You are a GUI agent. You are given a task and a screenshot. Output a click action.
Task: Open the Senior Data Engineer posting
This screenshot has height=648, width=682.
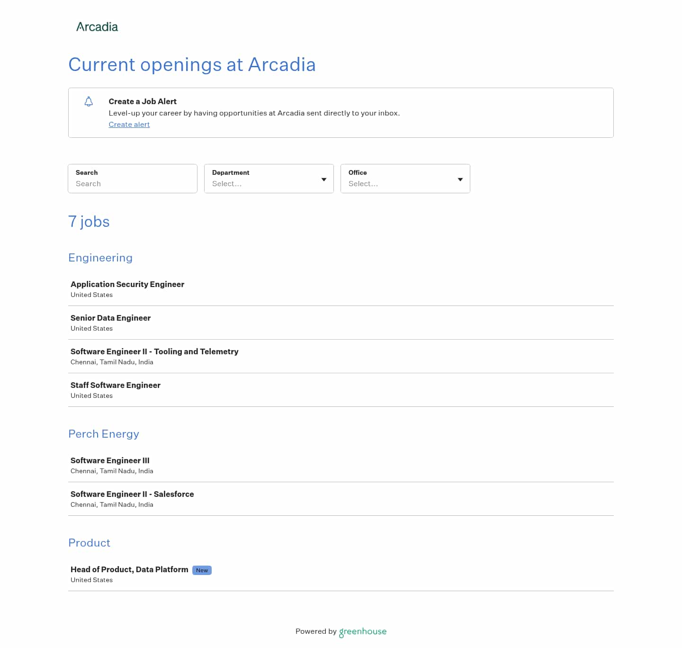click(110, 318)
